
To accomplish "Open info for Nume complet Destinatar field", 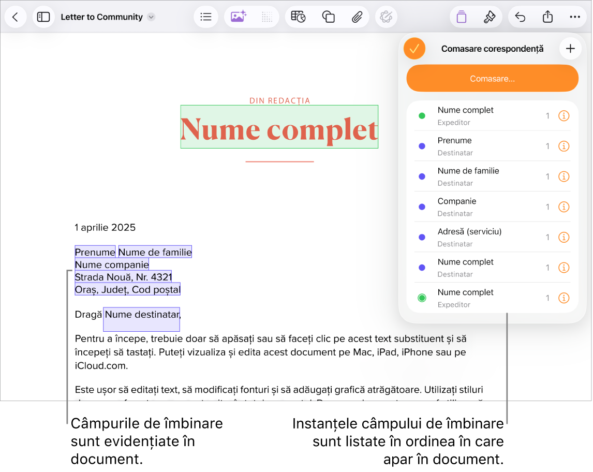I will pyautogui.click(x=564, y=268).
